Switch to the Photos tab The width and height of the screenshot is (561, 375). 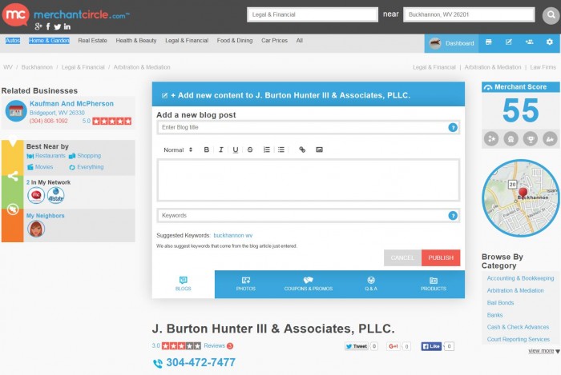click(246, 284)
